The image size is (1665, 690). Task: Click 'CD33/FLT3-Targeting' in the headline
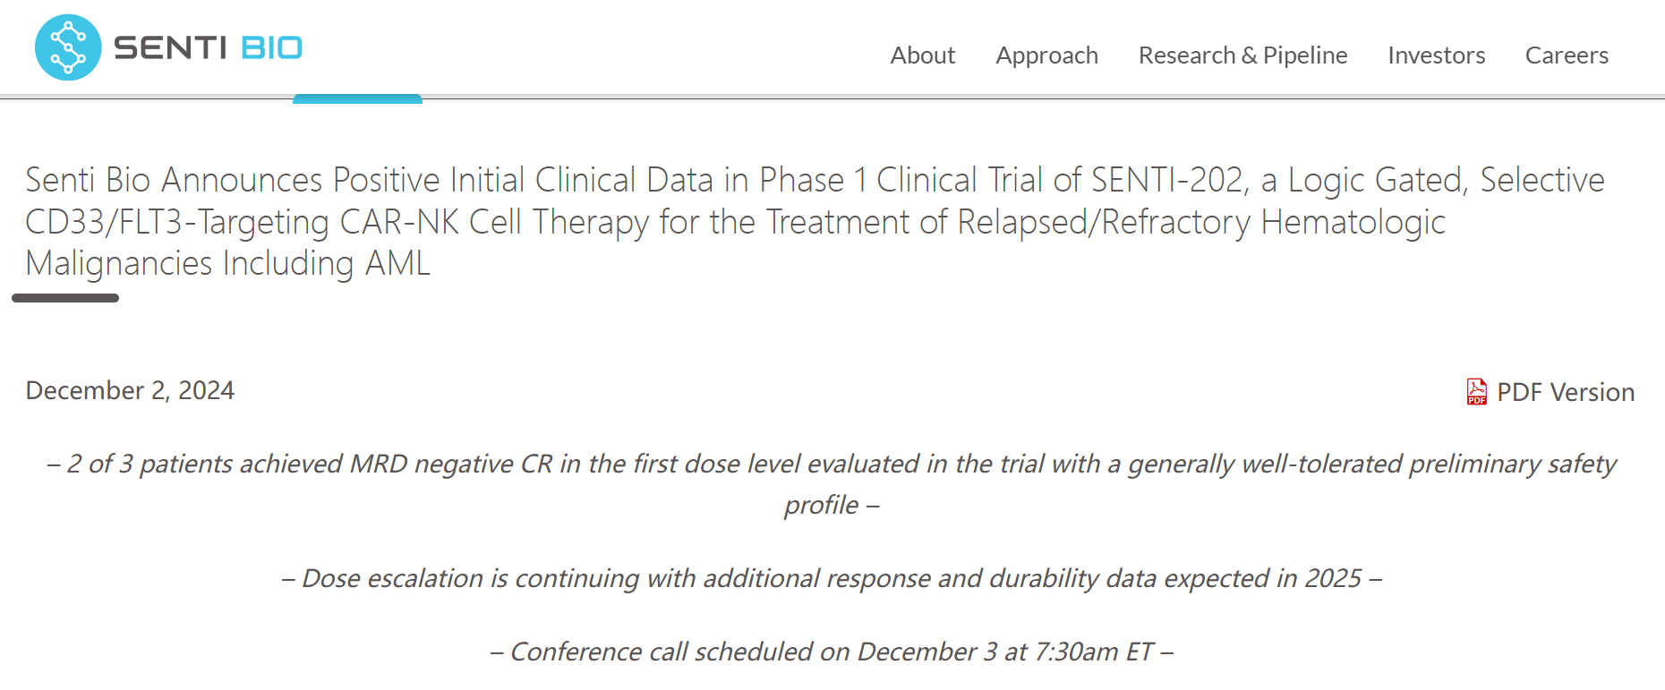pos(177,222)
